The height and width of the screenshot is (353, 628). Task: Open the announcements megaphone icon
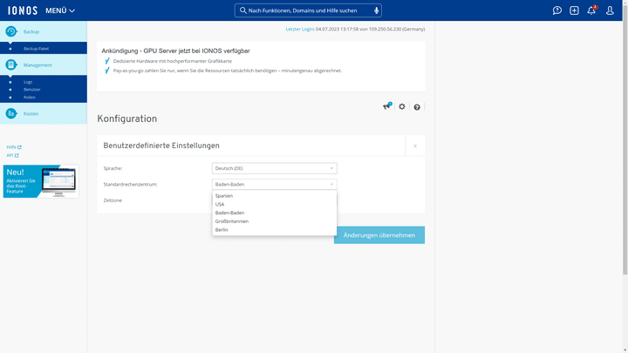coord(386,106)
